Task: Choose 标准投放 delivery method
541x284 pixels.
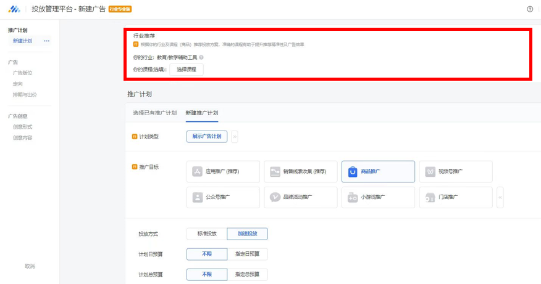Action: point(207,233)
